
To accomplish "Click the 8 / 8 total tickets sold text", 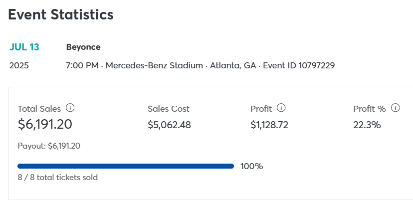I will (58, 177).
